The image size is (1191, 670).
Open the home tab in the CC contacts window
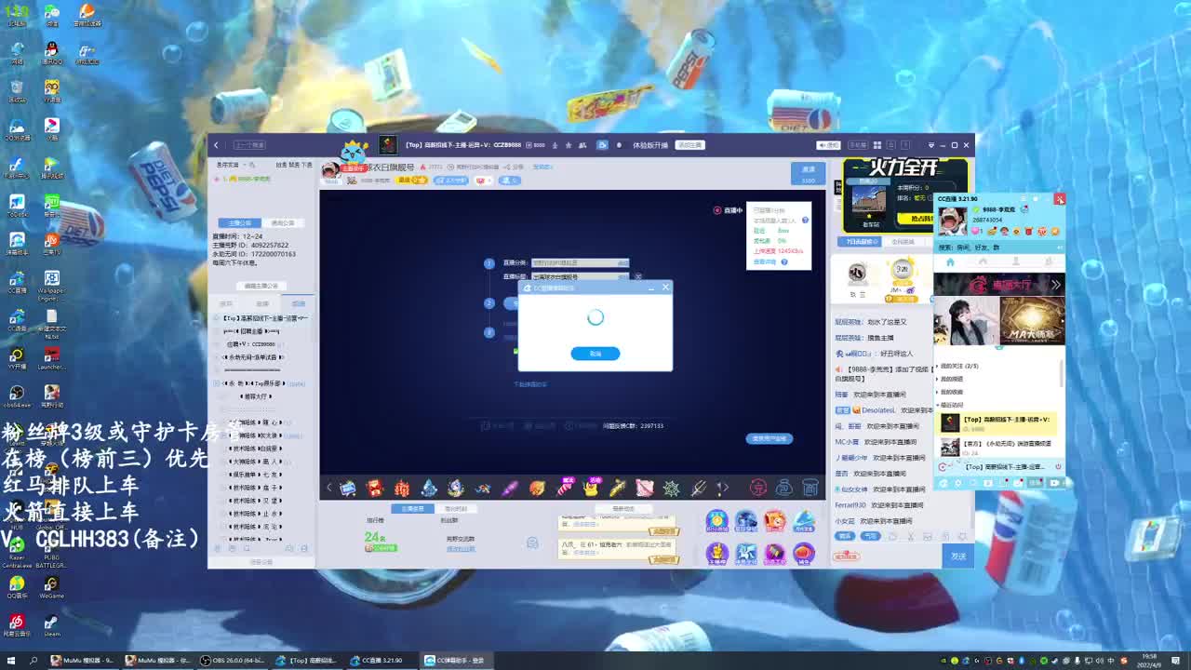(950, 262)
